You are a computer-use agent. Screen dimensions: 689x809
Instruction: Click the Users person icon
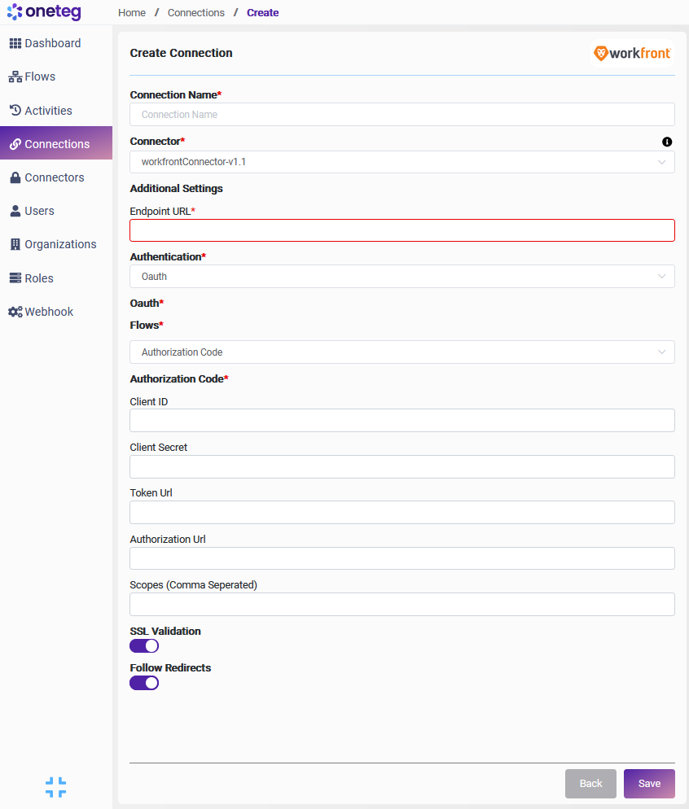(x=15, y=211)
